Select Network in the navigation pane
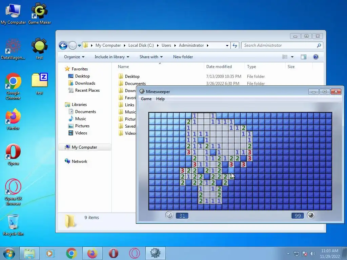This screenshot has height=260, width=347. [76, 161]
